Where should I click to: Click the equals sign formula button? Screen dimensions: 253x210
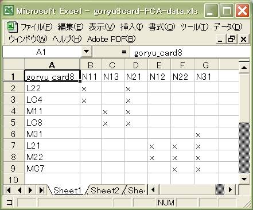124,52
